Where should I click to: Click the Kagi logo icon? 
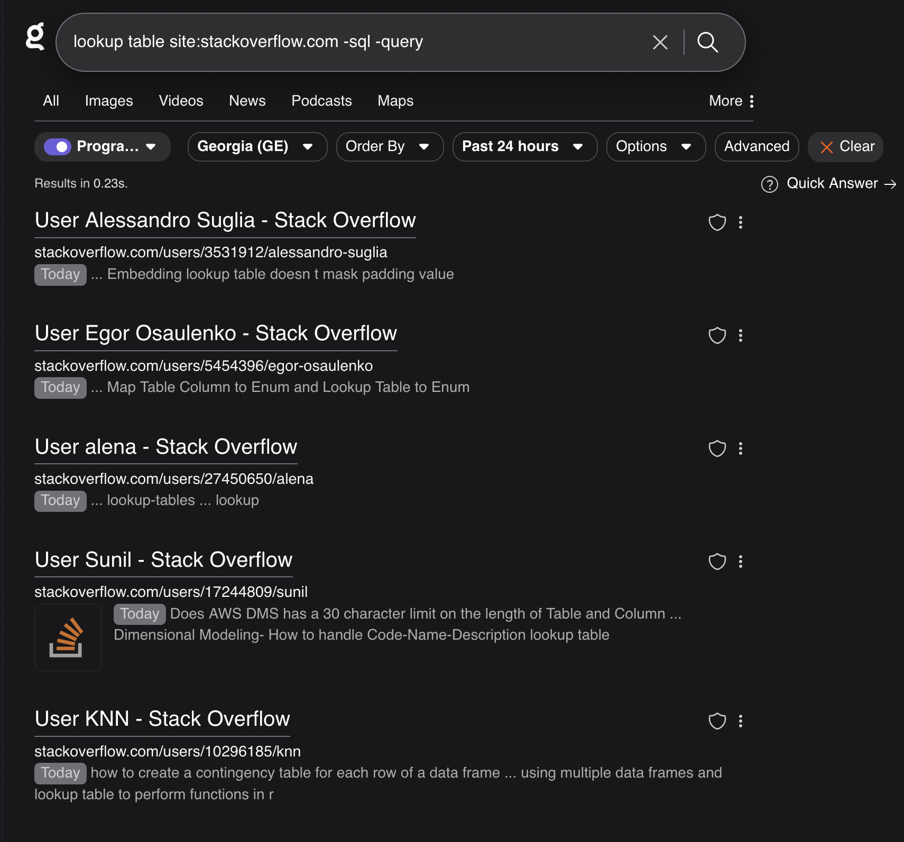tap(35, 37)
